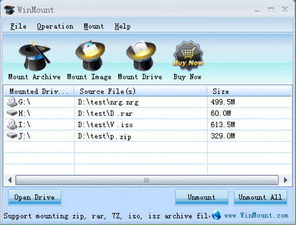This screenshot has height=225, width=296.
Task: Click the Unmount button
Action: point(202,197)
